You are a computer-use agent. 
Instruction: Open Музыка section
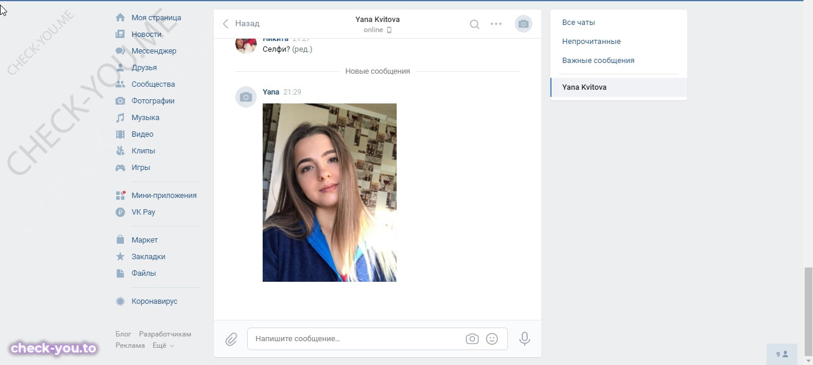145,118
